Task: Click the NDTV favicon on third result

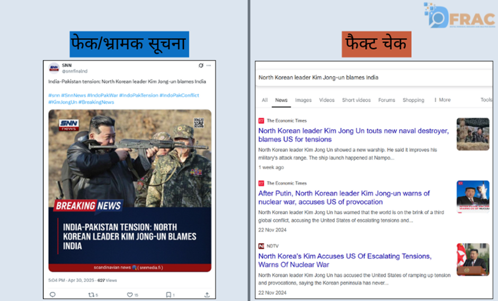Action: [261, 246]
